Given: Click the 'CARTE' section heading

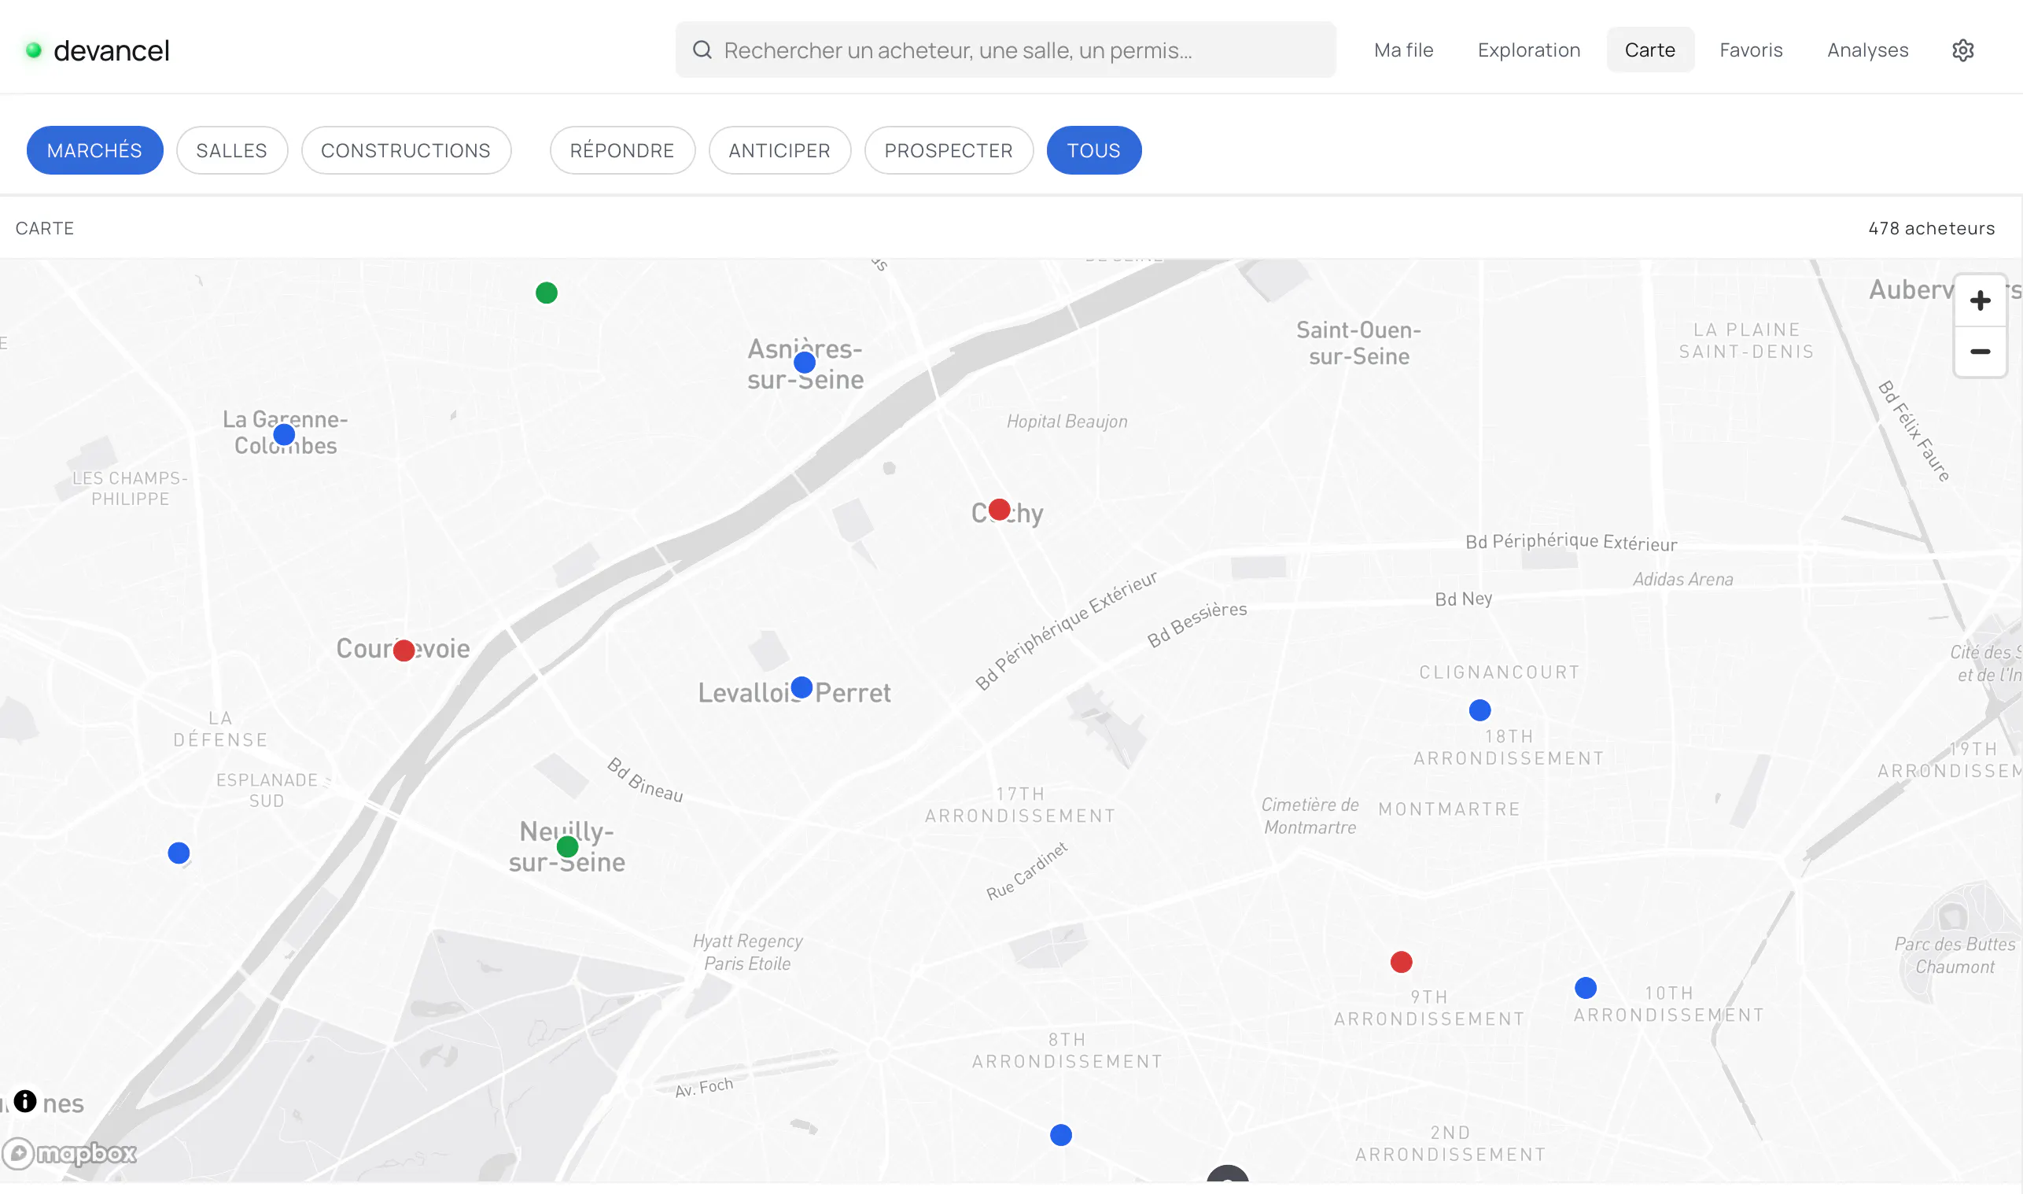Looking at the screenshot, I should coord(45,229).
